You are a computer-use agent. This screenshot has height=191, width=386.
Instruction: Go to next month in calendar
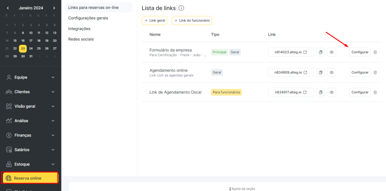(54, 8)
